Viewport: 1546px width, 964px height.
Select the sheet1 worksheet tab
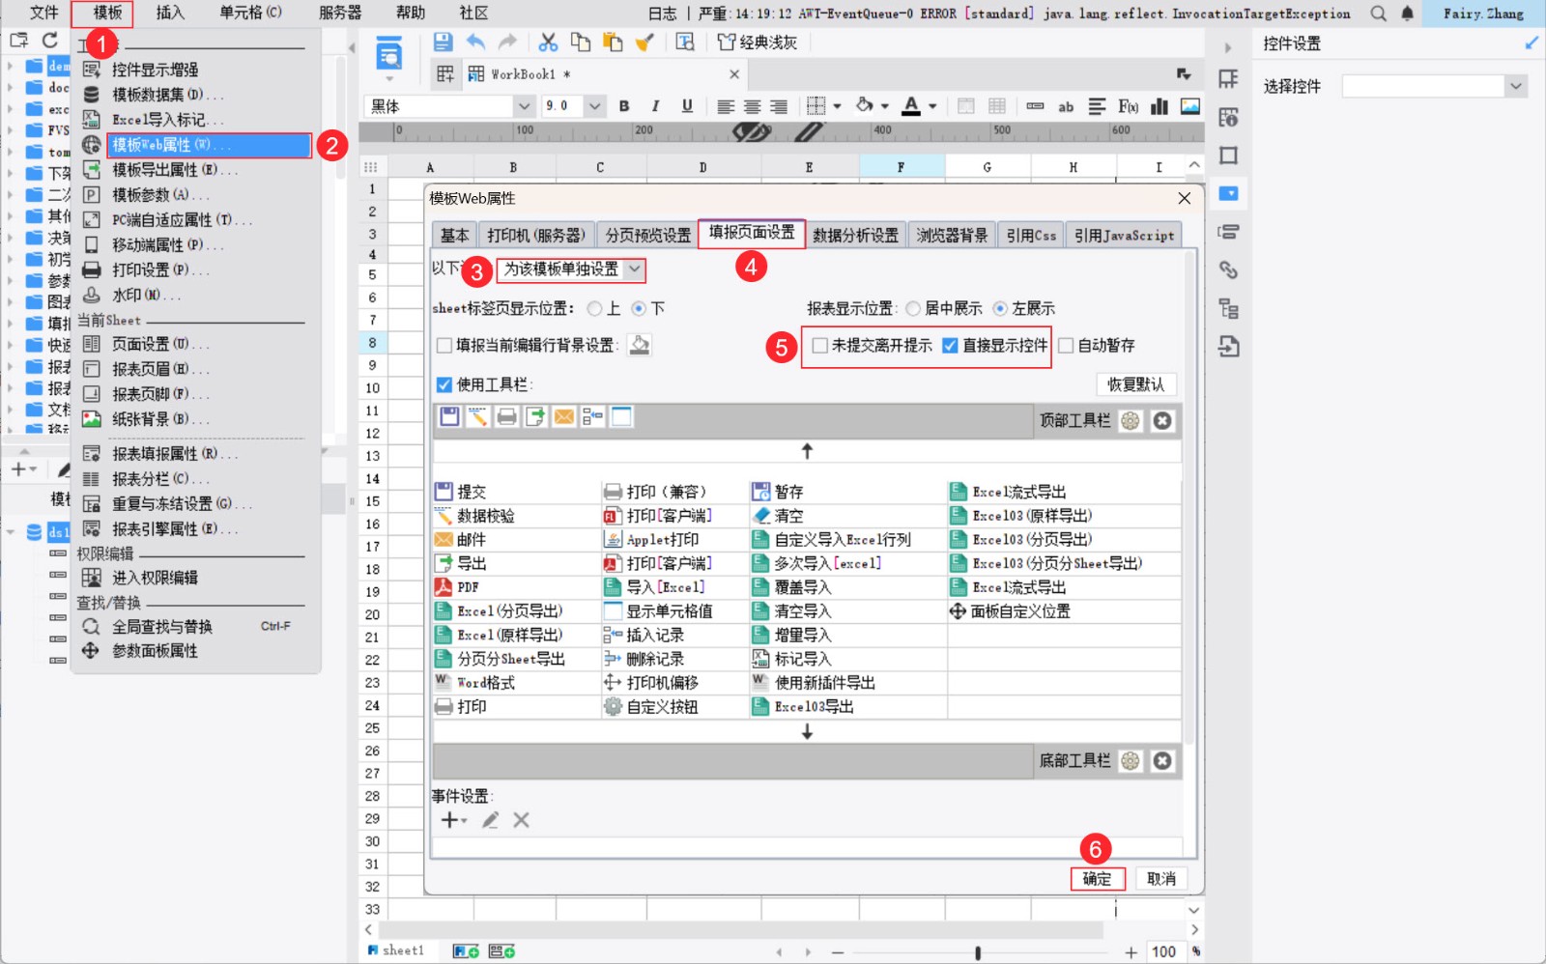point(395,951)
